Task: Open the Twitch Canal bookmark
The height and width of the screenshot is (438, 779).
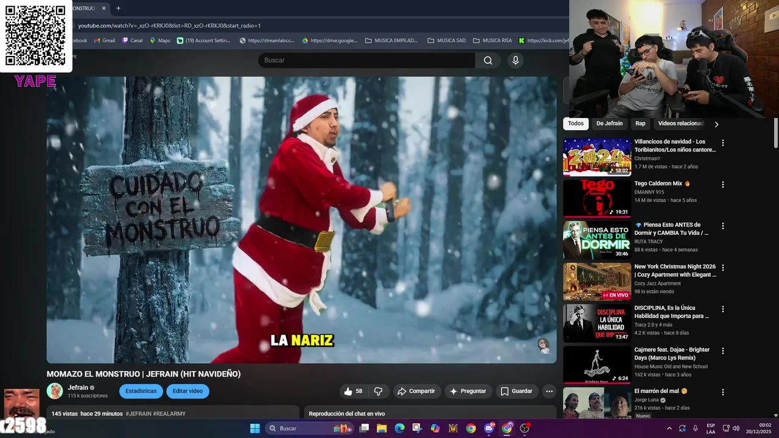Action: [x=132, y=41]
